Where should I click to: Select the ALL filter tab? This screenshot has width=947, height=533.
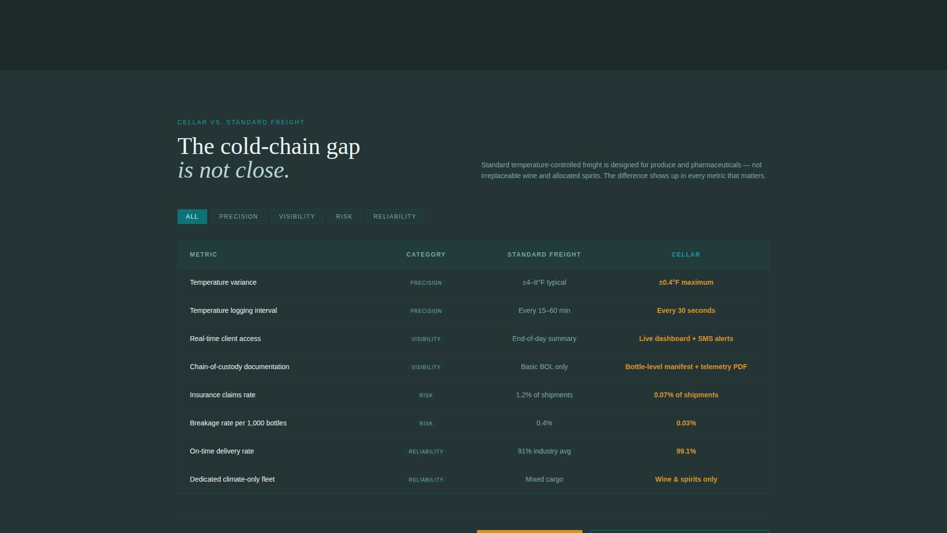pyautogui.click(x=192, y=217)
